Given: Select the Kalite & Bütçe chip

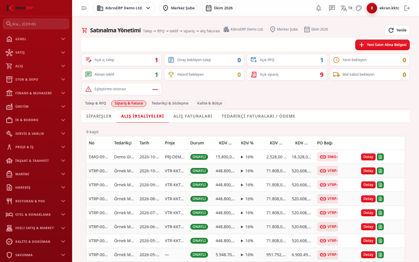Looking at the screenshot, I should tap(210, 103).
